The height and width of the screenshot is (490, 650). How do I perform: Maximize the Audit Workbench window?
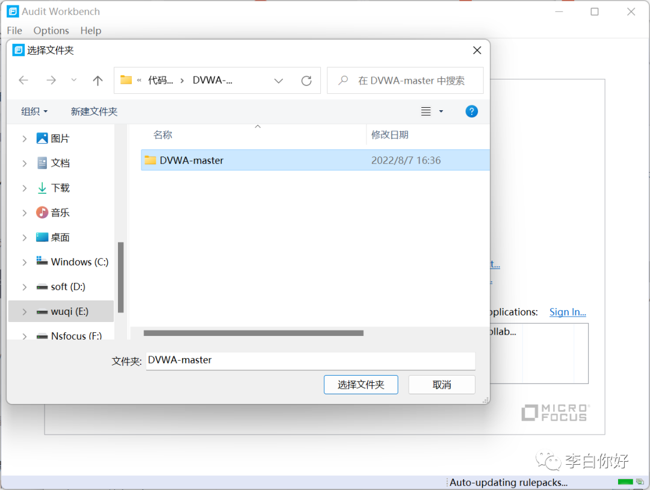pos(595,11)
